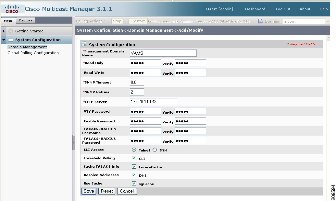The image size is (336, 201).
Task: Click the User: [admin] text in the header
Action: [219, 9]
